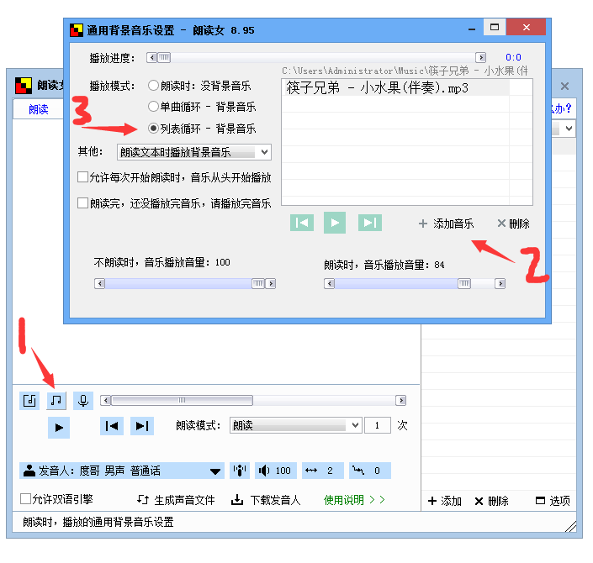The height and width of the screenshot is (563, 593).
Task: Click the pitch setting showing 0
Action: coord(369,471)
